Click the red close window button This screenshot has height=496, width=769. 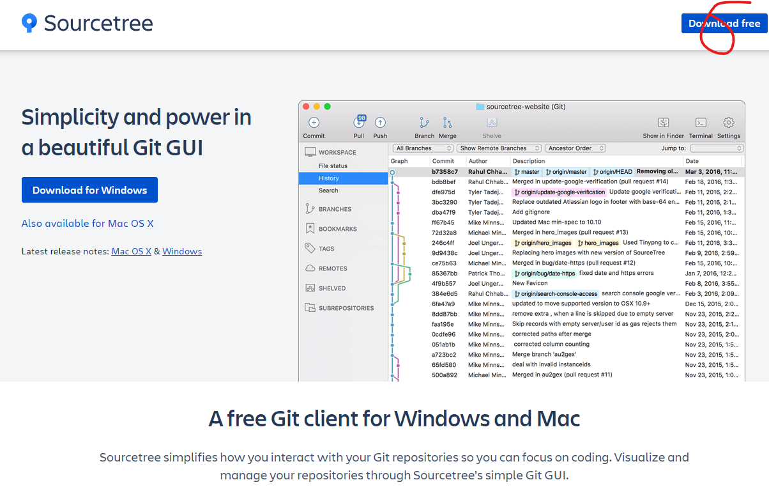306,107
